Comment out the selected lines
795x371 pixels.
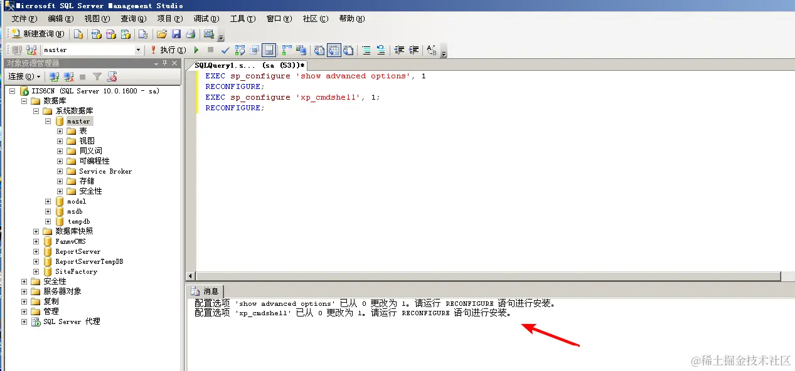(x=366, y=50)
